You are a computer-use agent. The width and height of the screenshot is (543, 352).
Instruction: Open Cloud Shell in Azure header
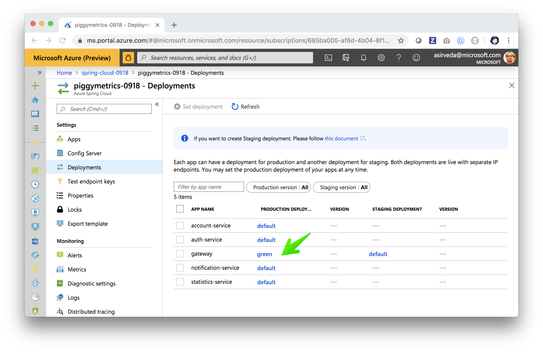coord(328,58)
